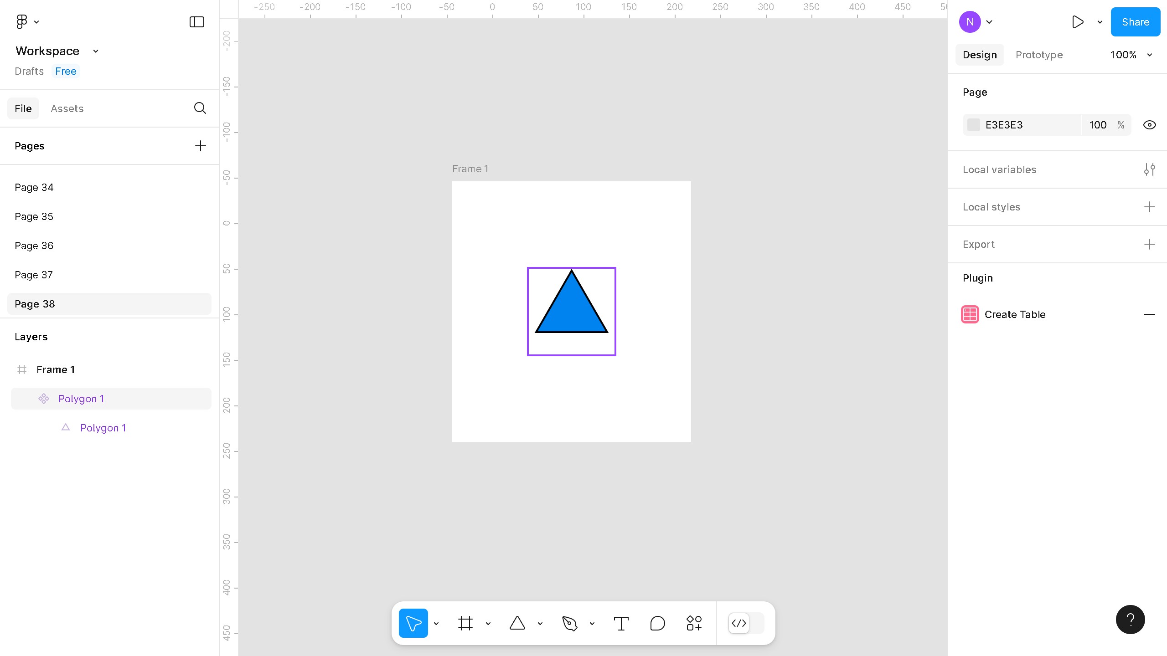Remove the Create Table plugin

click(x=1151, y=314)
